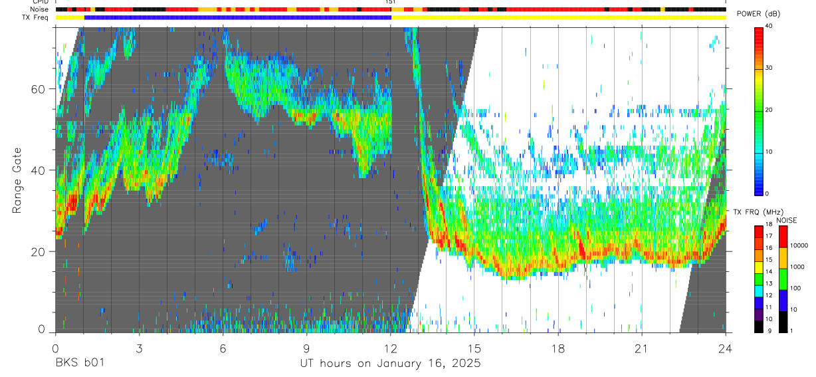Click the "151" CPID value above the noise bar
The width and height of the screenshot is (816, 377).
click(x=391, y=2)
